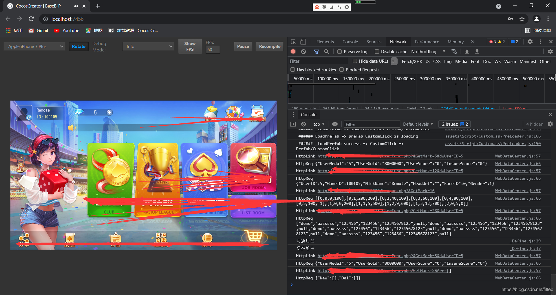
Task: Open Gmail bookmark
Action: point(39,30)
